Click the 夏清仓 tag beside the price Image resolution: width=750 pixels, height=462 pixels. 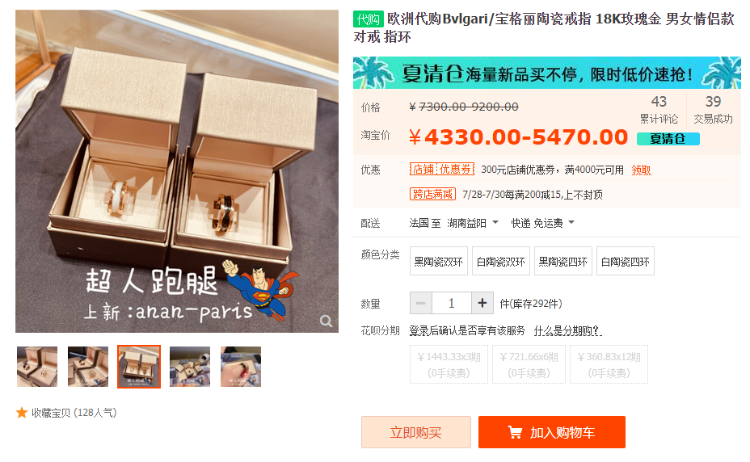668,139
